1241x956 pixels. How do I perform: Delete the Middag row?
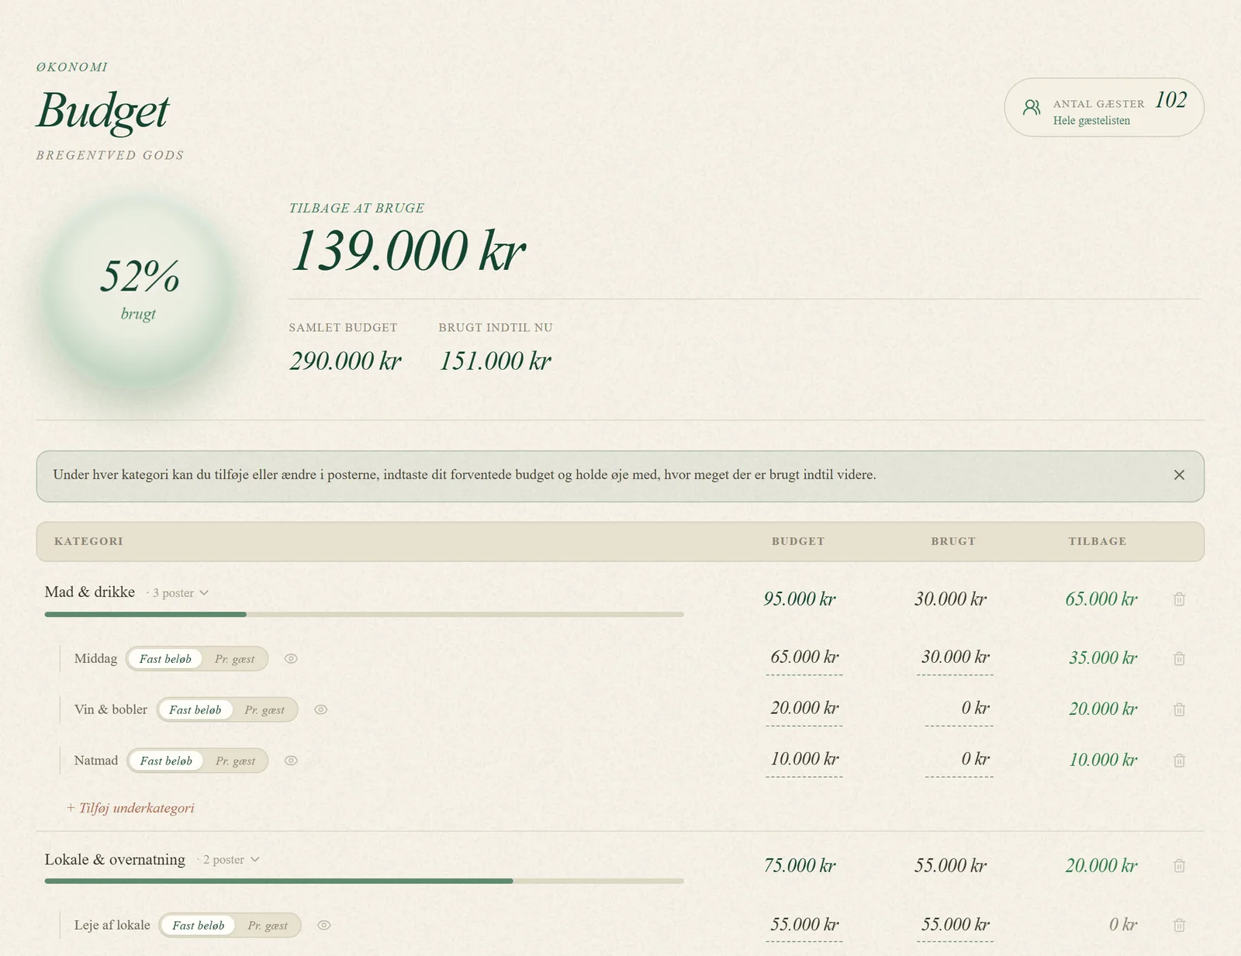click(1179, 658)
